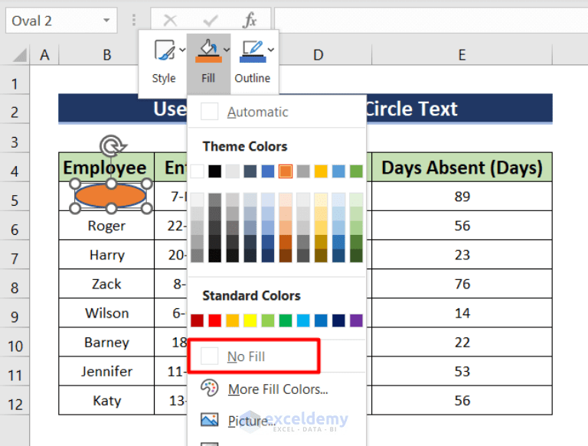Click the Employee header cell
The height and width of the screenshot is (446, 588).
106,168
